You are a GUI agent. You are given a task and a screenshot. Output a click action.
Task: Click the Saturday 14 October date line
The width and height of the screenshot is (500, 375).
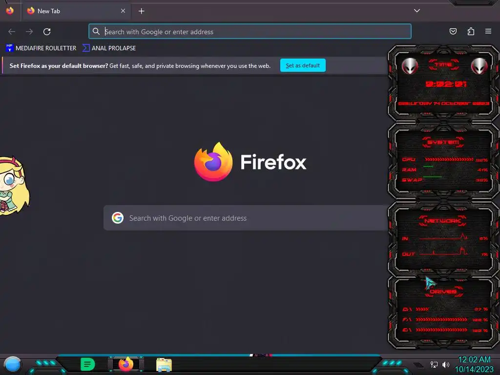(443, 104)
